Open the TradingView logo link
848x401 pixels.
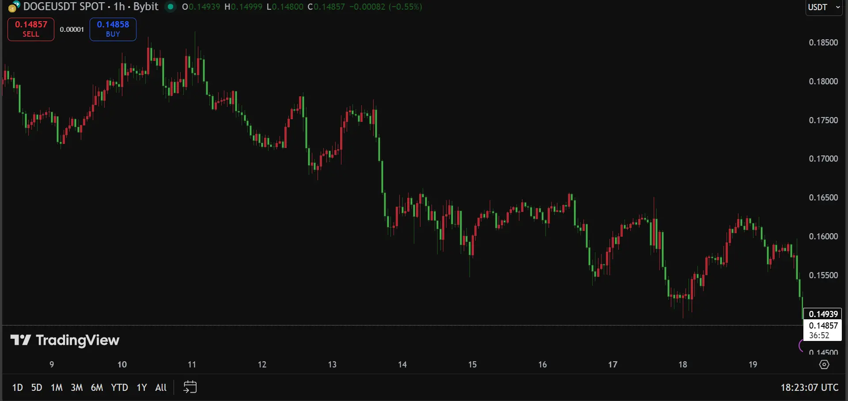coord(65,340)
